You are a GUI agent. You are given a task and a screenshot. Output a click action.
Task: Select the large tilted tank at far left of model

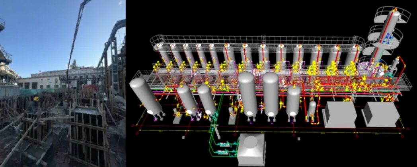[x=146, y=95]
